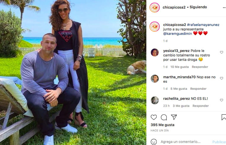View the 395 Me gusta likes list
The width and height of the screenshot is (226, 145).
pyautogui.click(x=162, y=125)
